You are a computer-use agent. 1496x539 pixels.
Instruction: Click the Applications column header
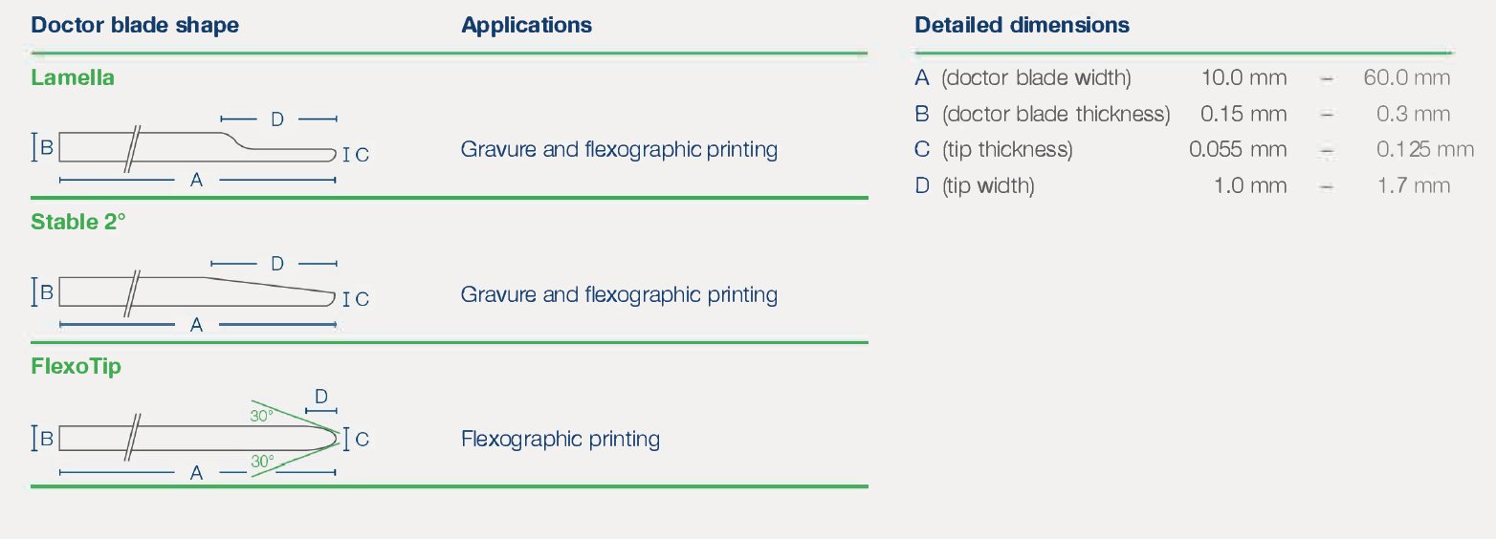click(527, 25)
